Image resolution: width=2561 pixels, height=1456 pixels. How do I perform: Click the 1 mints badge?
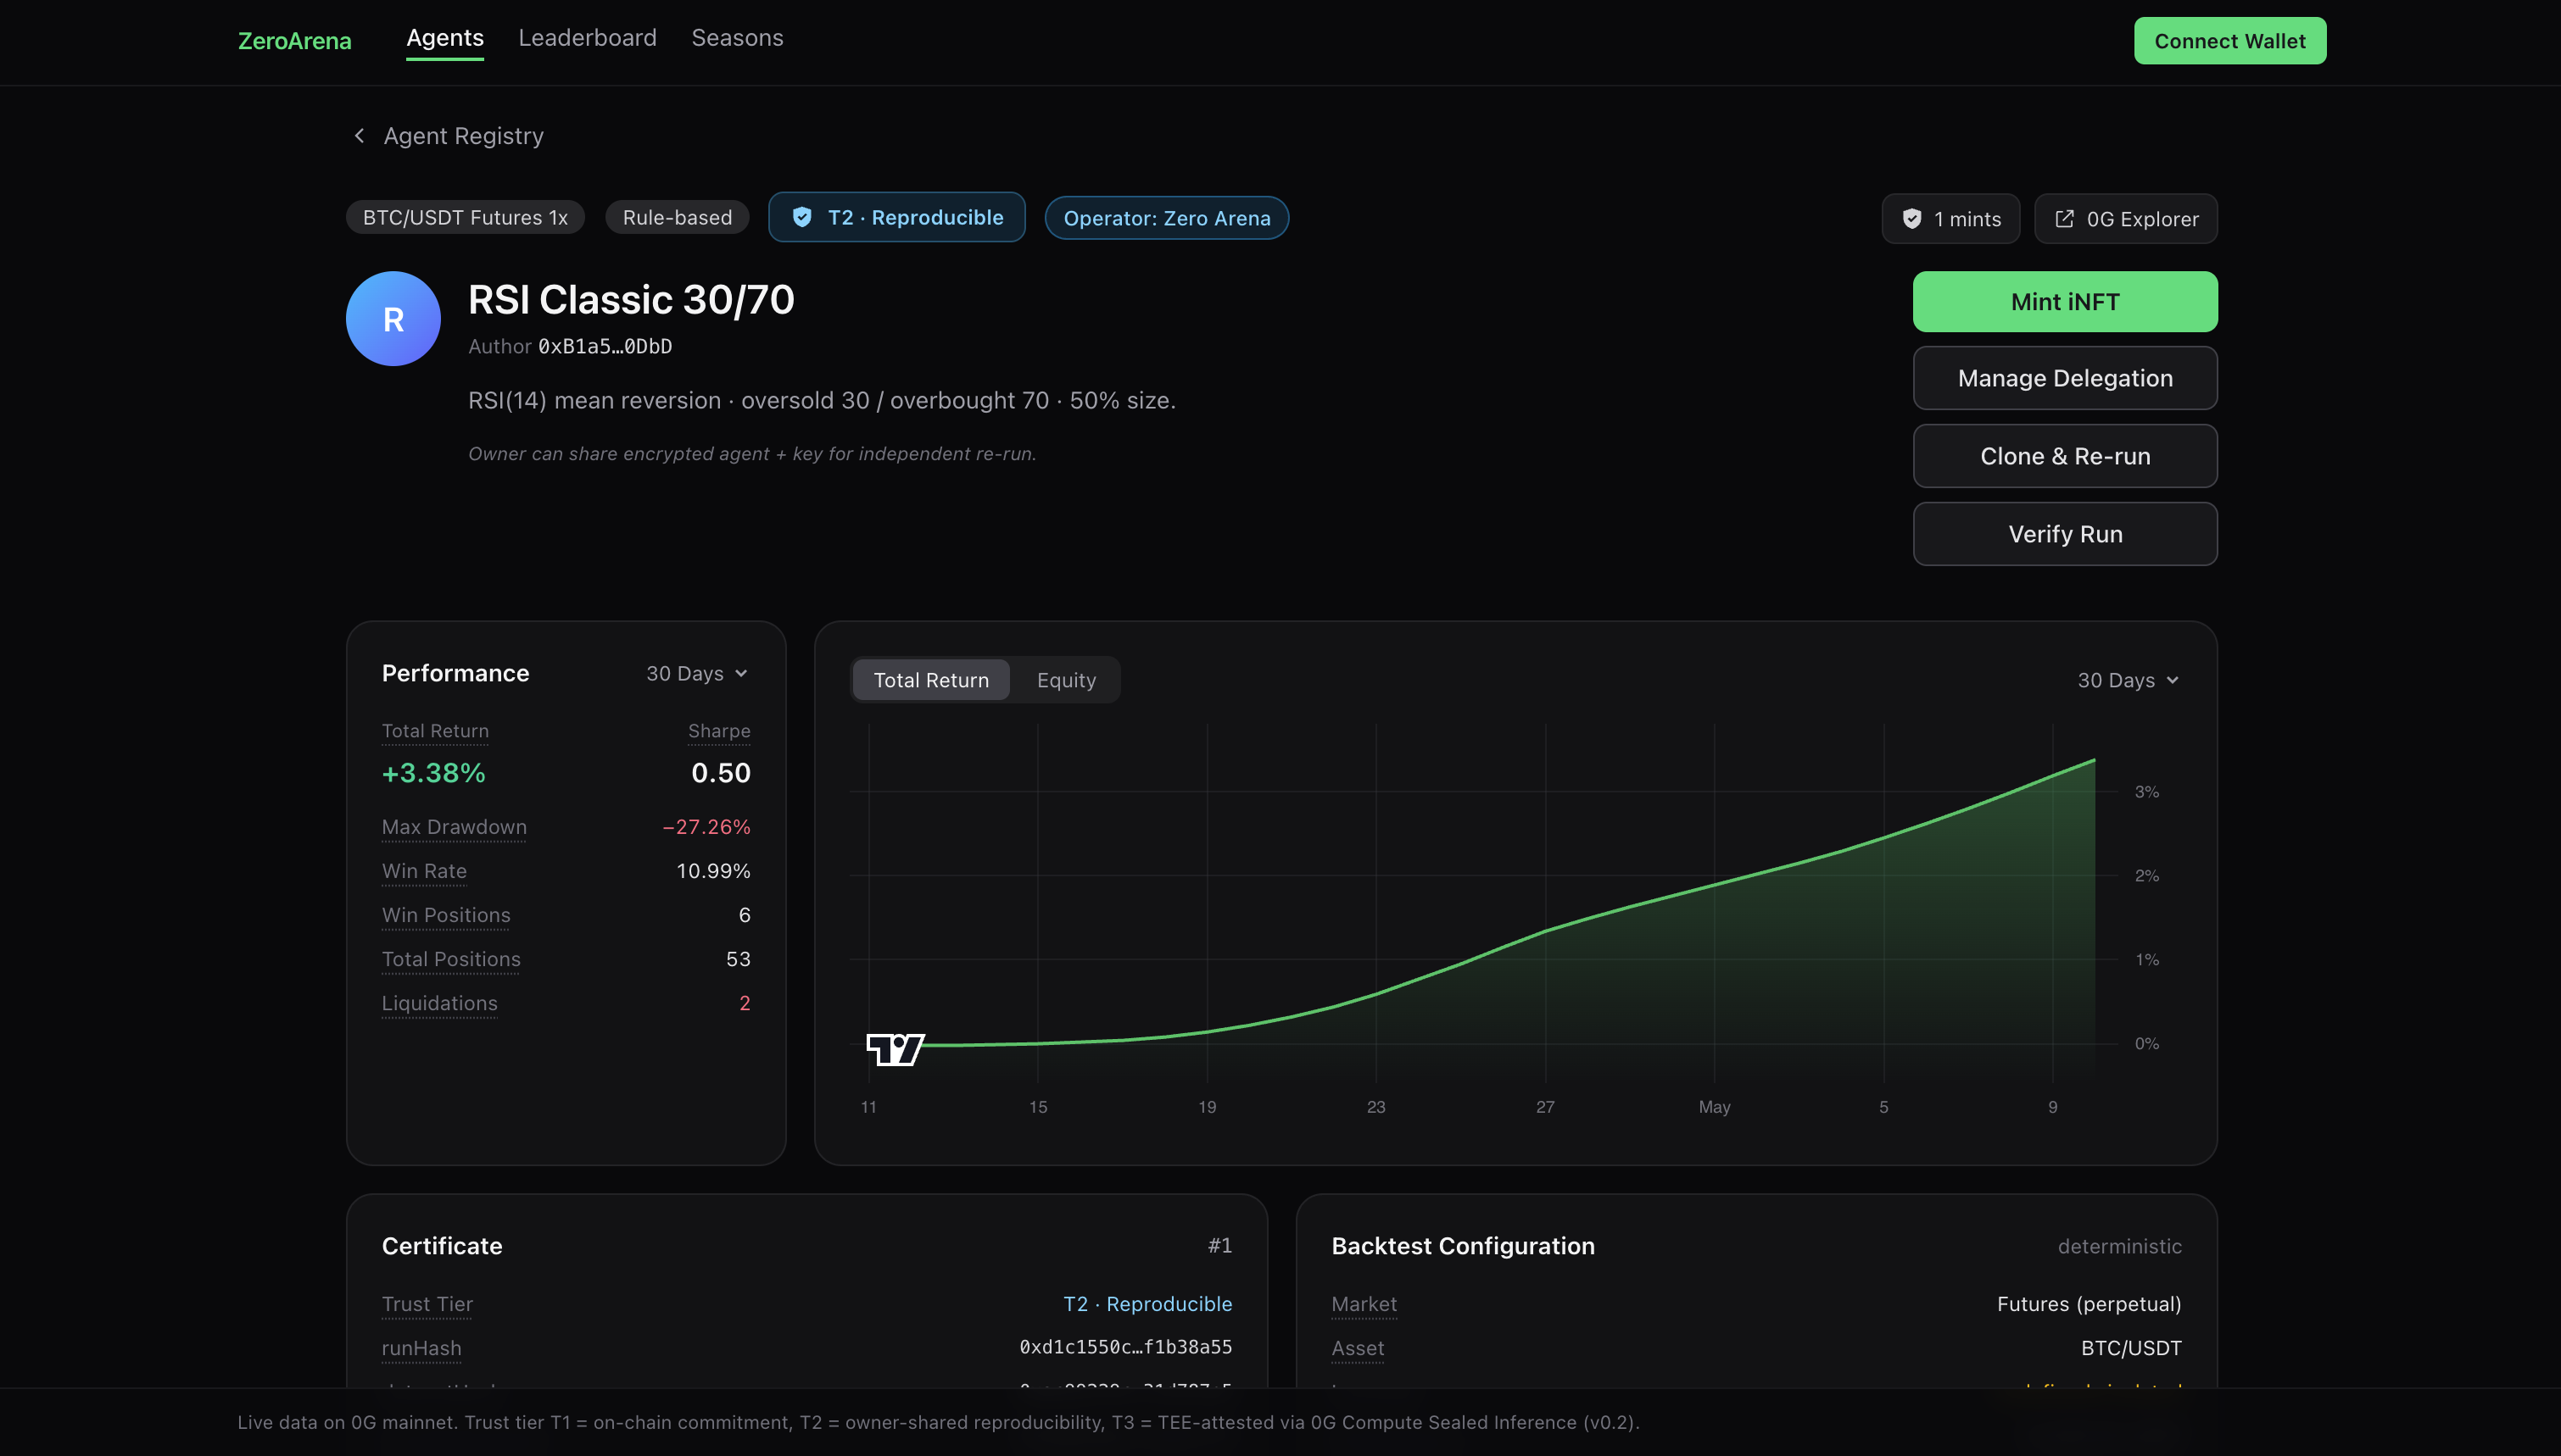click(1950, 218)
